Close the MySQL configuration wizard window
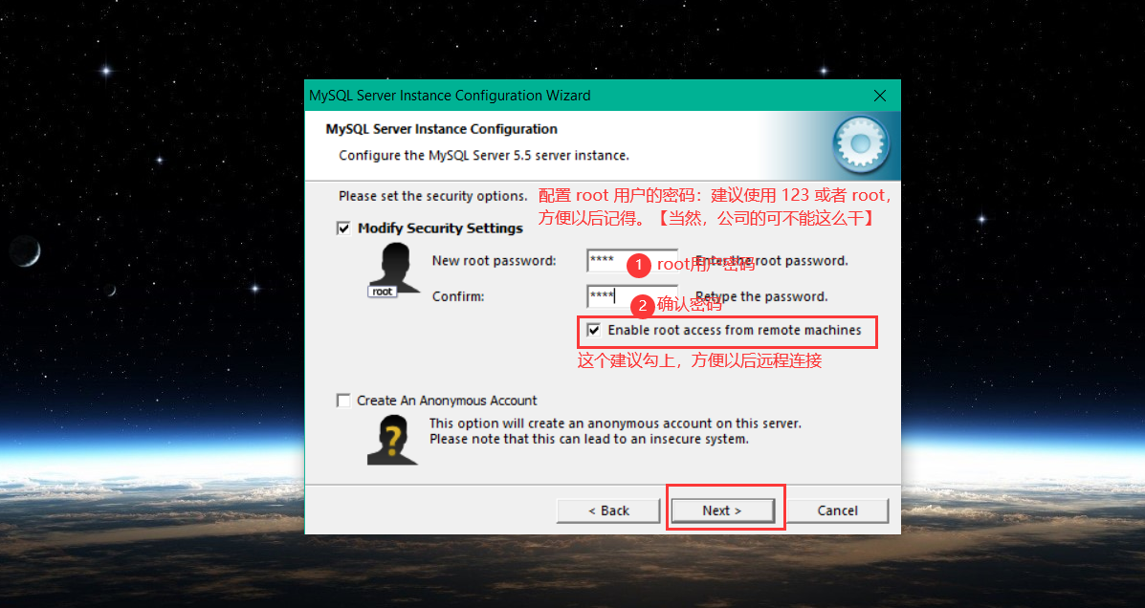The width and height of the screenshot is (1145, 608). (880, 96)
